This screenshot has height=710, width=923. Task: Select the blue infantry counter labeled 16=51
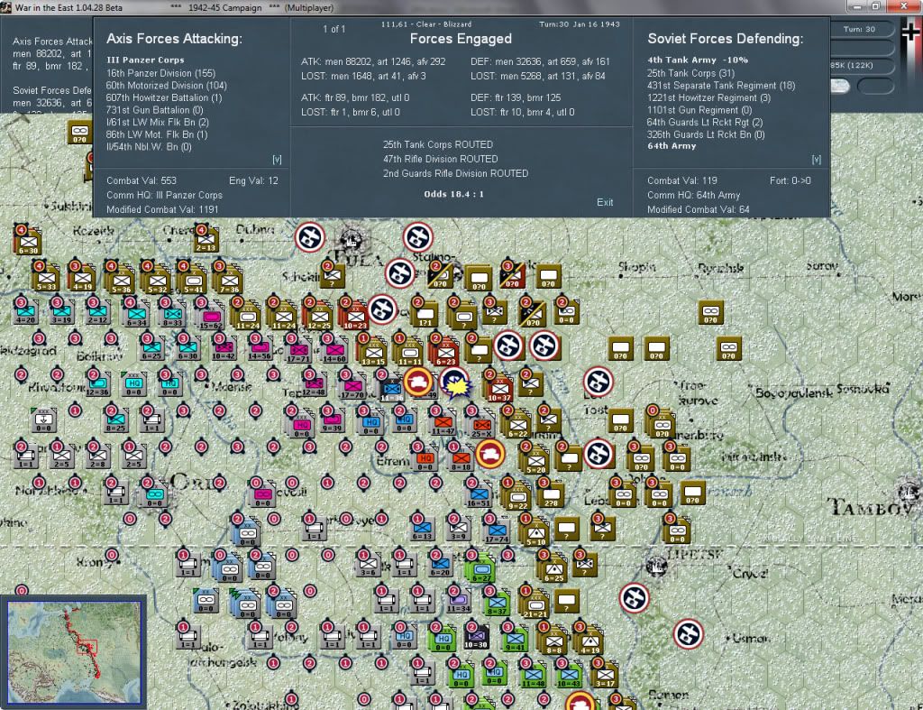(479, 495)
